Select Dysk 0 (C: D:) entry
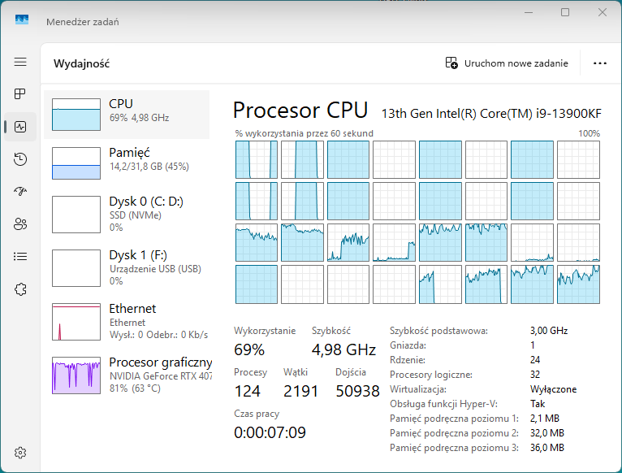622x473 pixels. (x=127, y=215)
